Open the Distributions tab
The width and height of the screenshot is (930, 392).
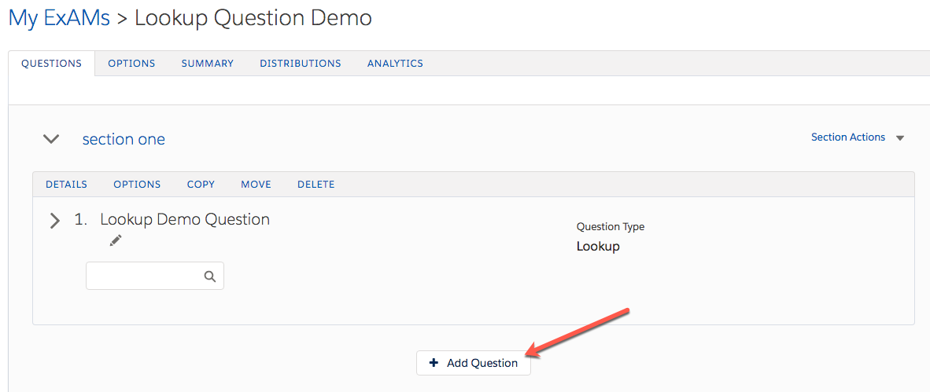point(301,64)
